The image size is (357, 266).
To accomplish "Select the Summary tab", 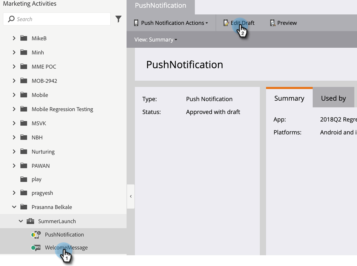I will (x=289, y=98).
